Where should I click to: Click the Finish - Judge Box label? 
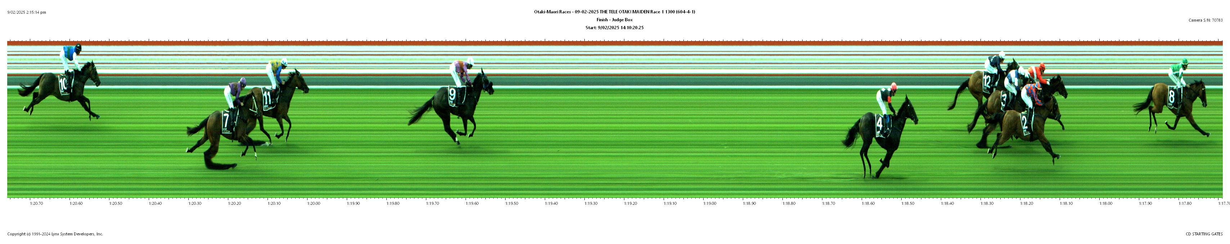[615, 19]
